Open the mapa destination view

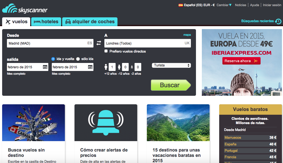[187, 35]
